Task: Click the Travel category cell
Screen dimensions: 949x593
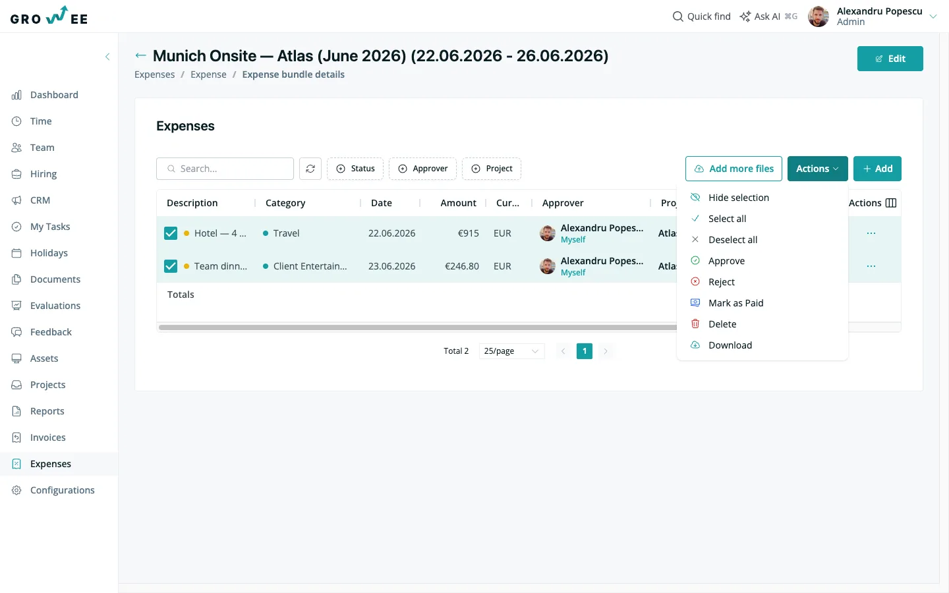Action: (286, 233)
